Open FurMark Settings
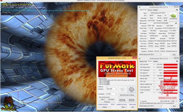The width and height of the screenshot is (183, 112). 104,107
